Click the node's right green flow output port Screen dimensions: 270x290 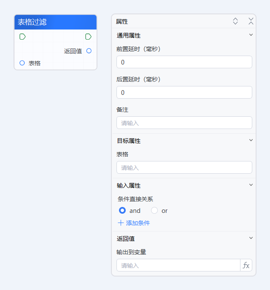88,37
